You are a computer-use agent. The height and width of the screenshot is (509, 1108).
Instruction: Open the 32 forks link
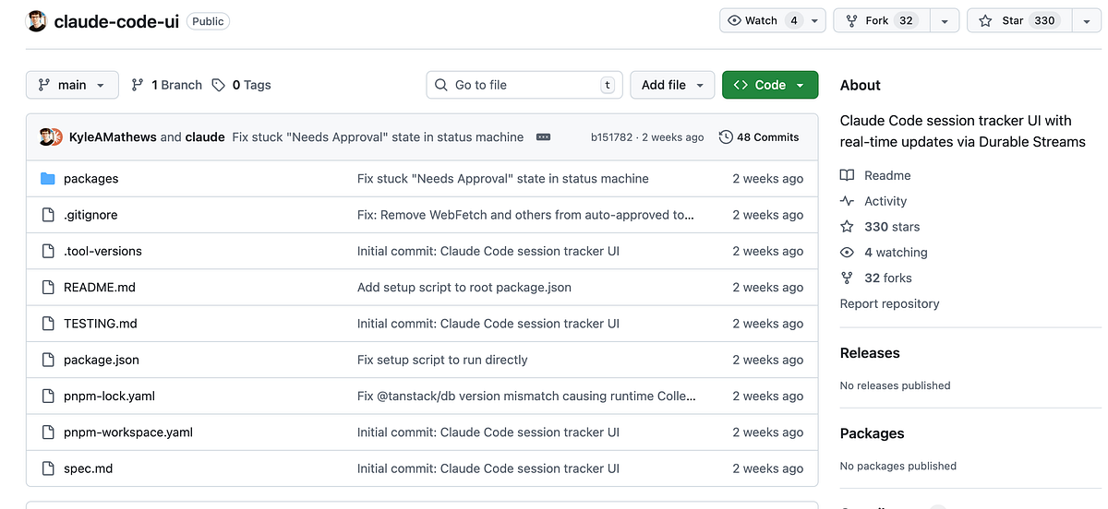point(888,278)
